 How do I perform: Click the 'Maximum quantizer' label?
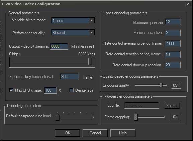(x=148, y=23)
